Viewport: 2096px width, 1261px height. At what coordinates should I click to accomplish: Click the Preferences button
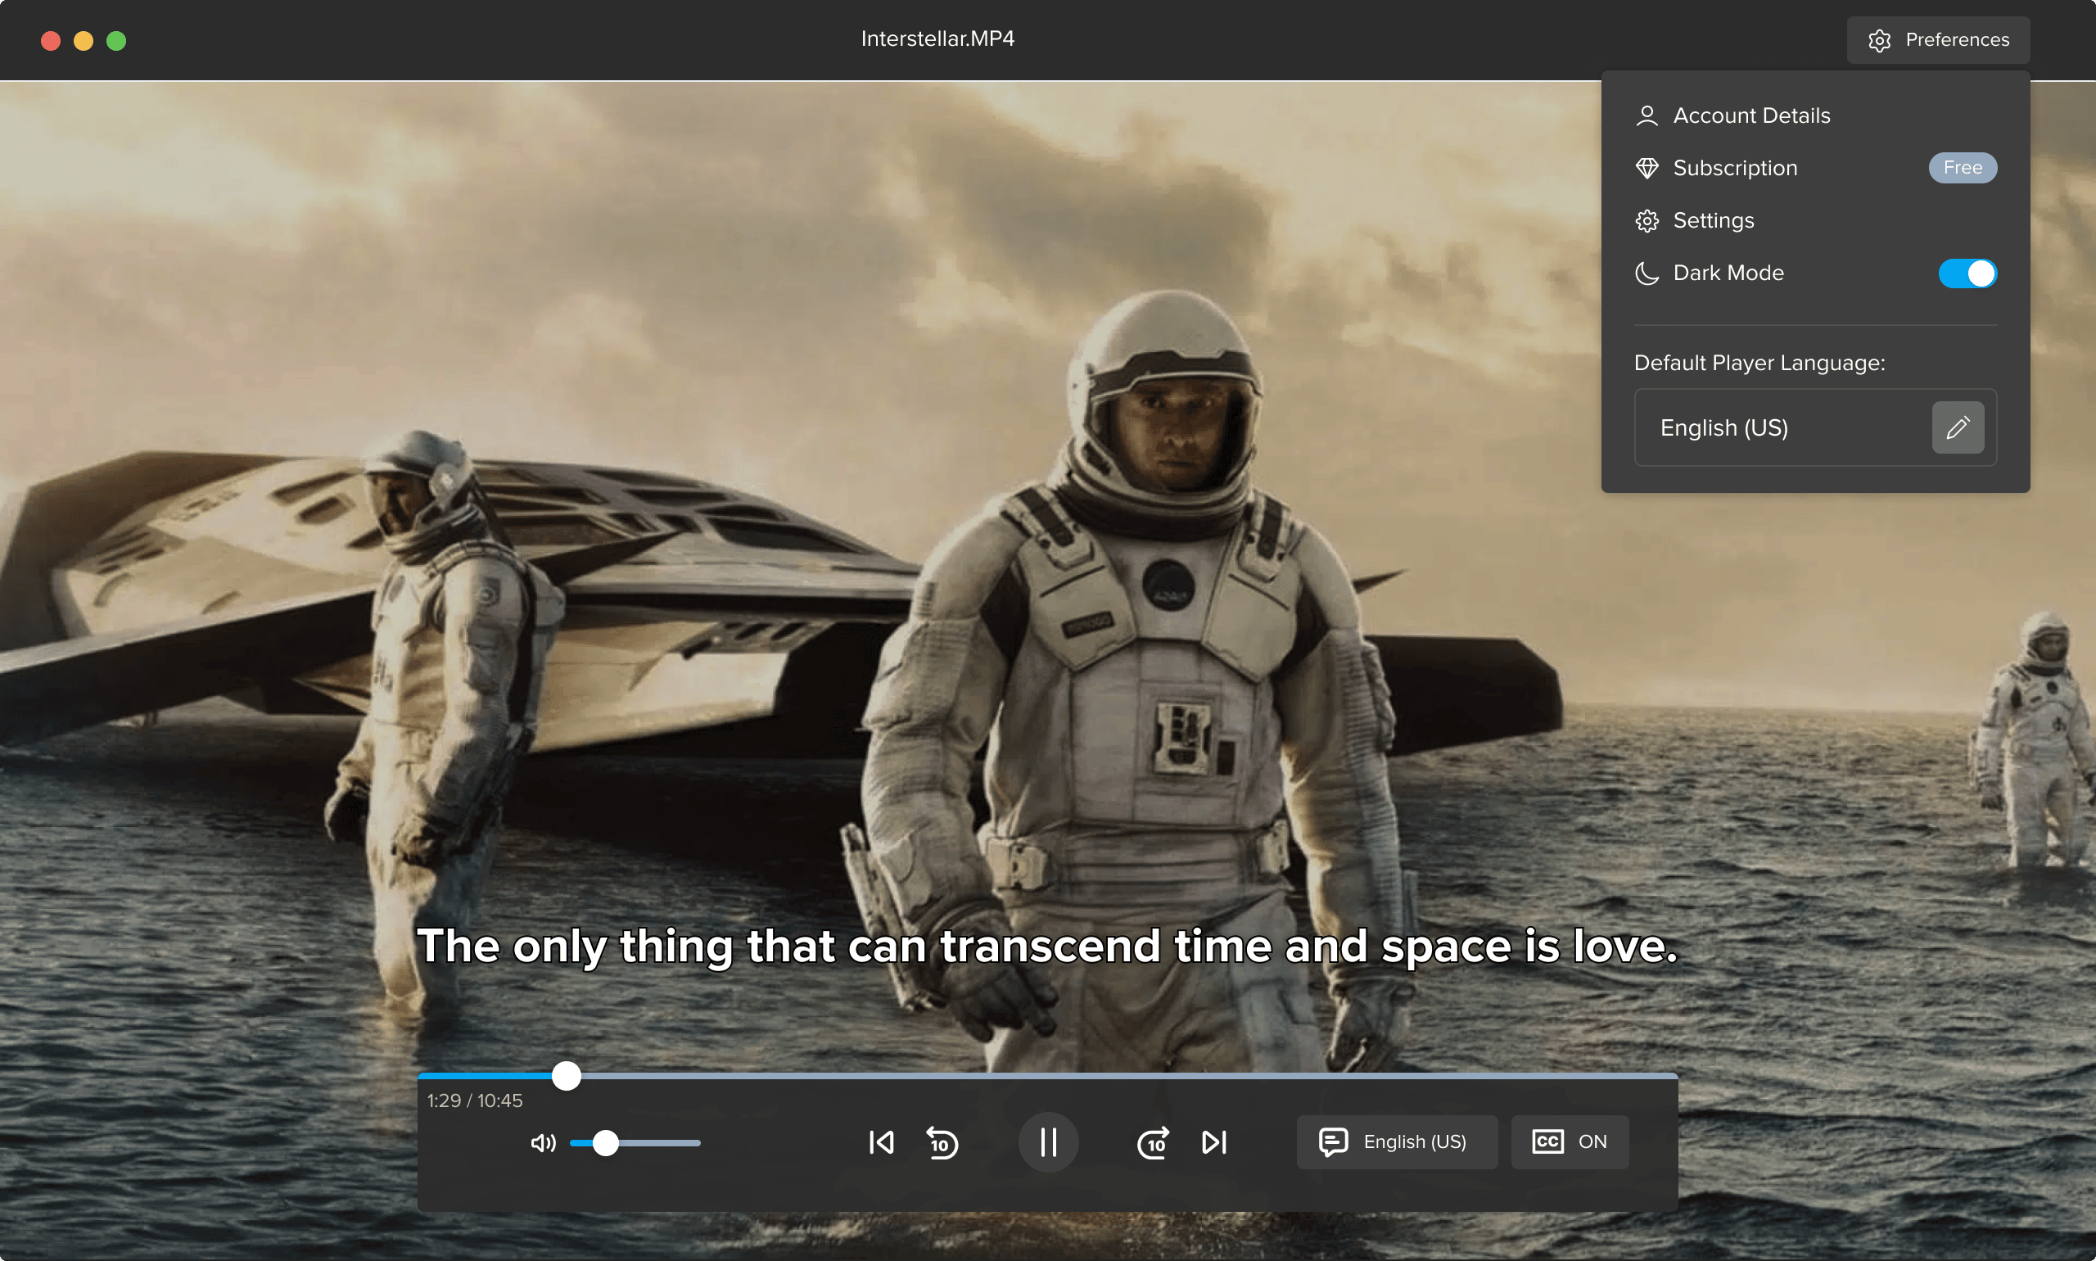pos(1936,39)
